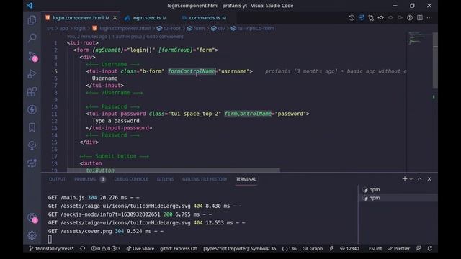Maximize the panel with the up chevron
The height and width of the screenshot is (259, 461).
pyautogui.click(x=420, y=179)
